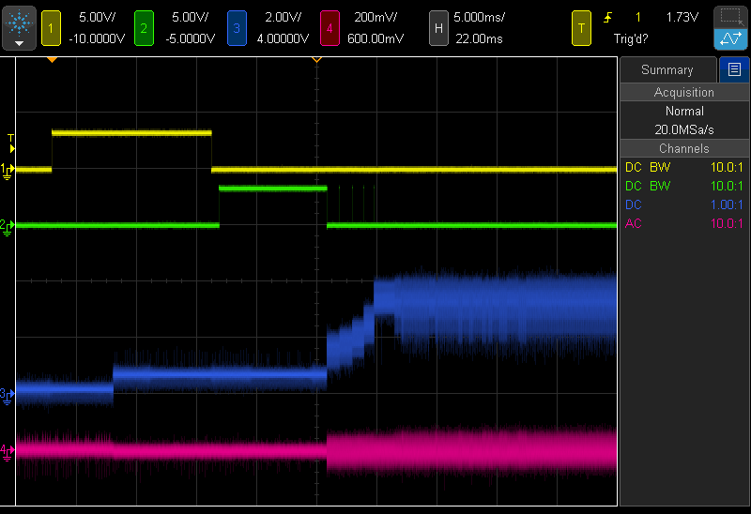Toggle the zoom waveform button at top right
751x514 pixels.
click(730, 39)
